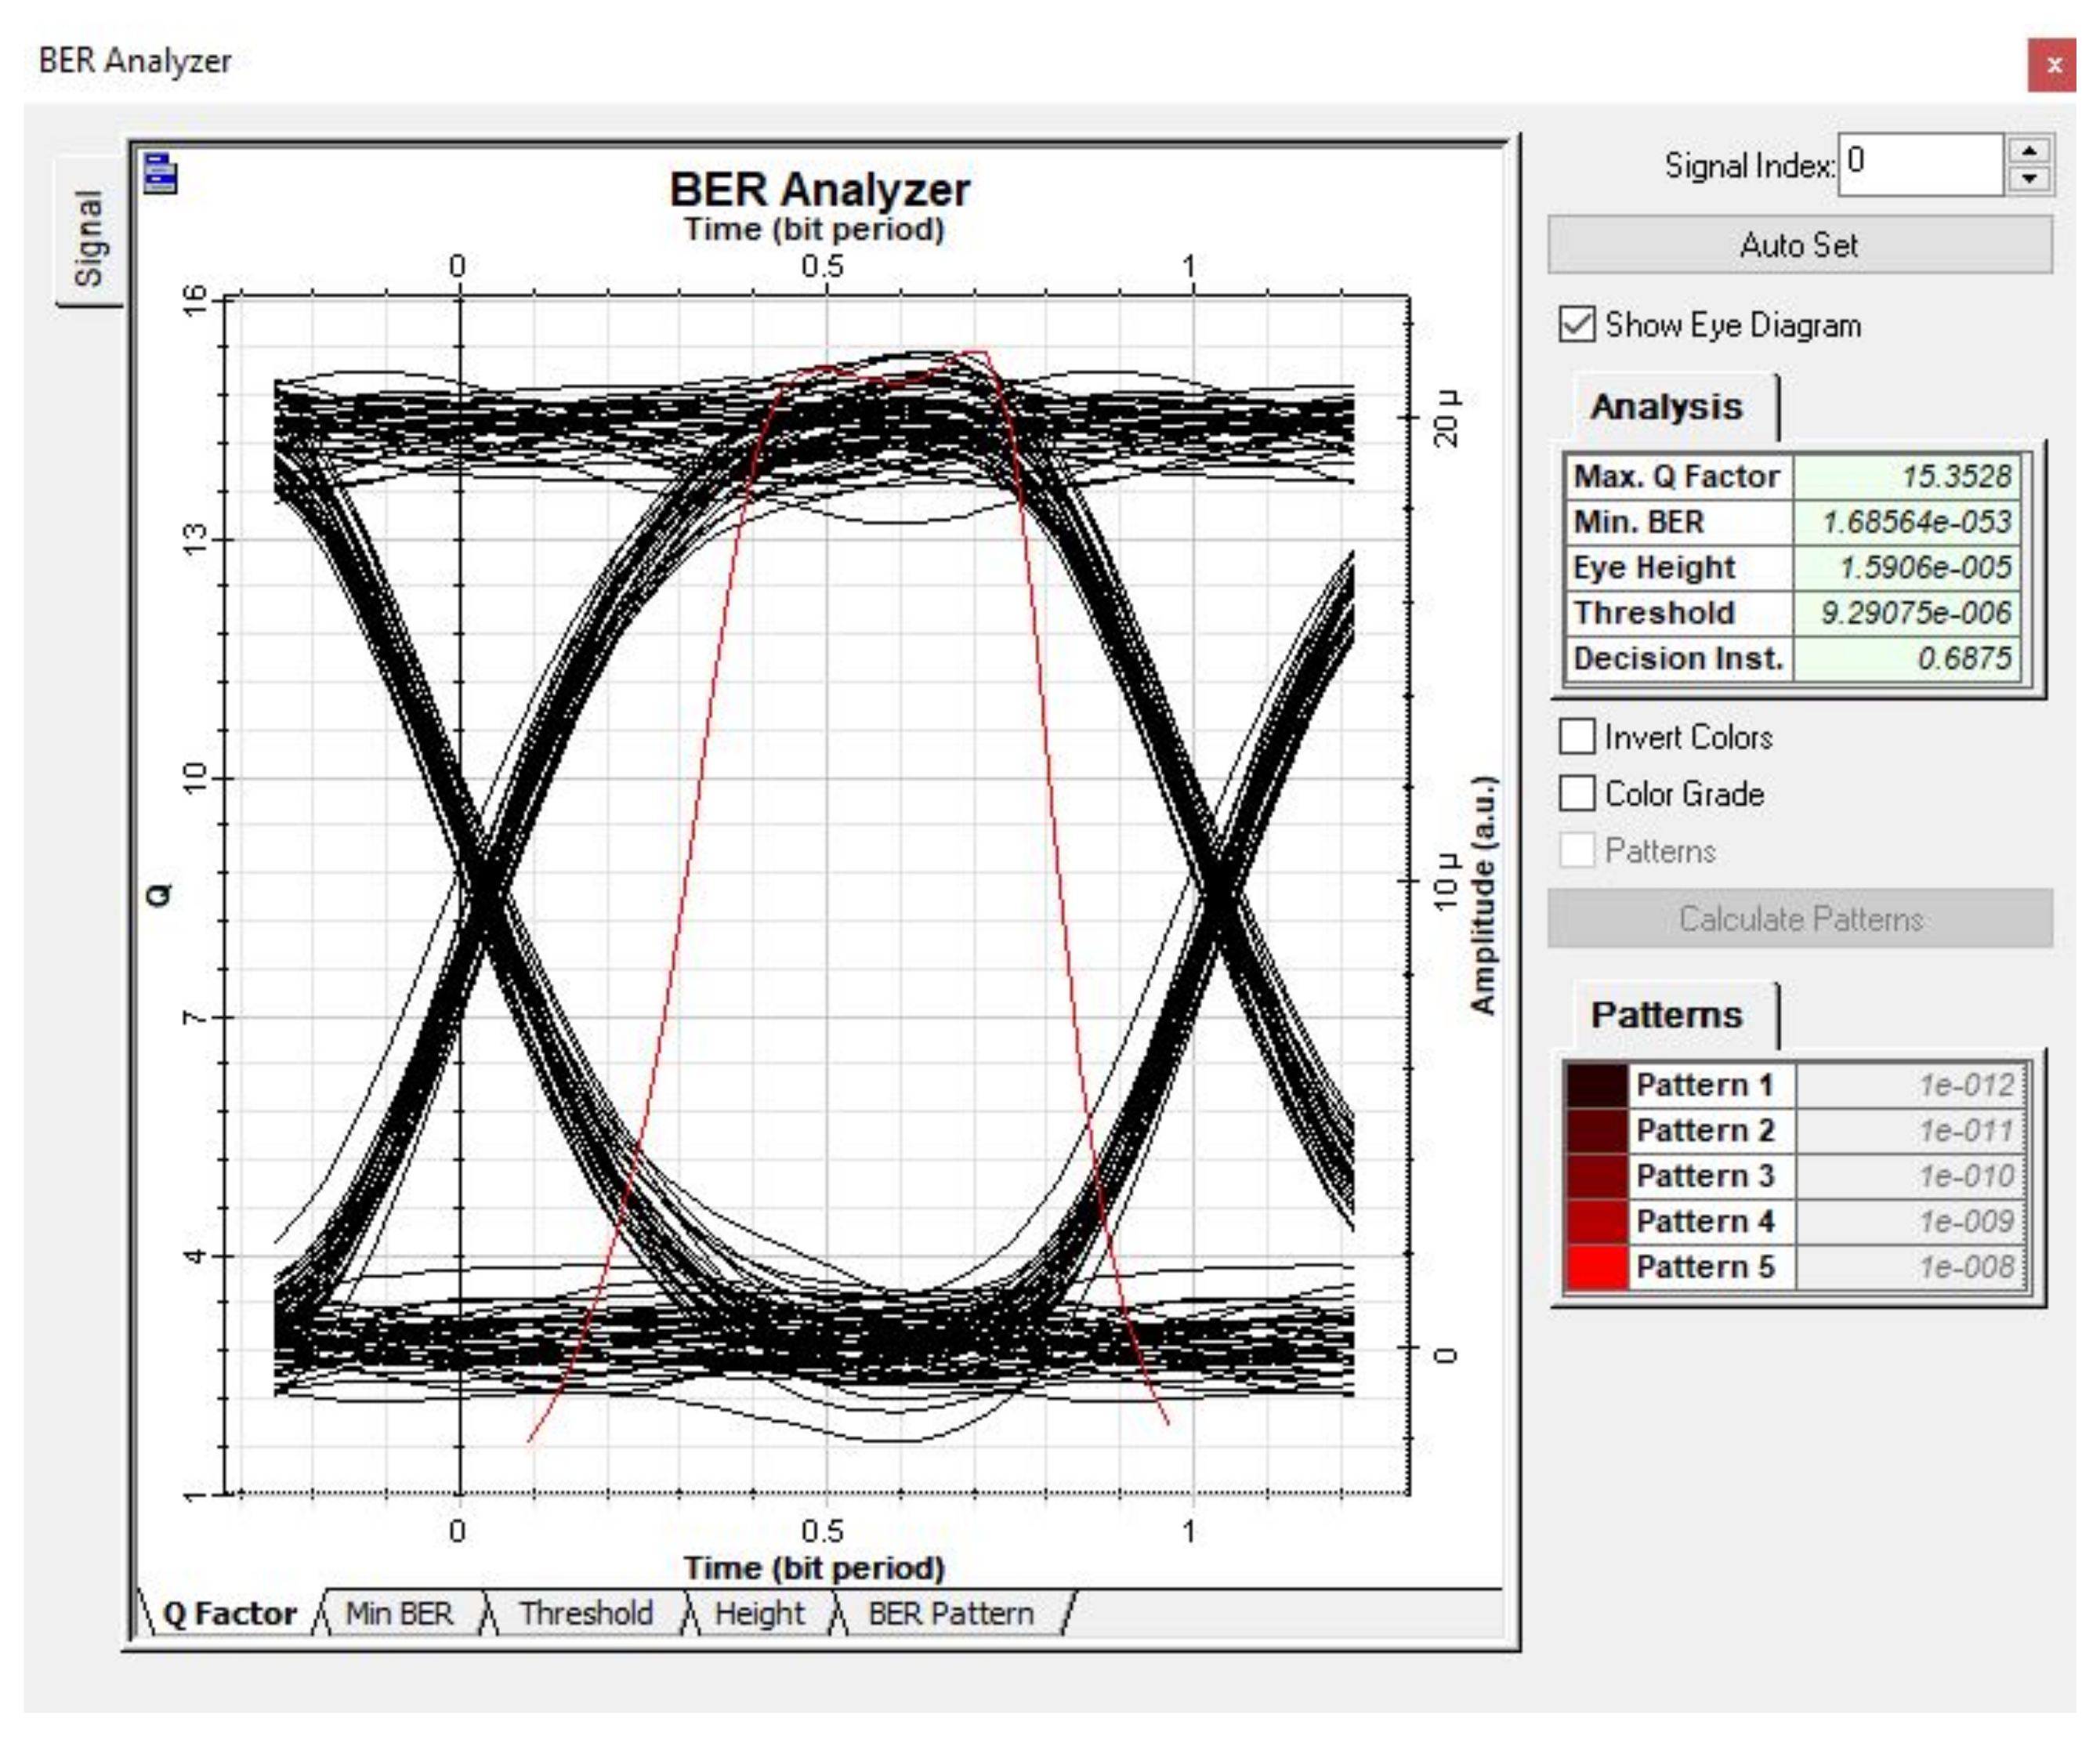The image size is (2100, 1743).
Task: Click the Signal Index input field
Action: [1920, 164]
